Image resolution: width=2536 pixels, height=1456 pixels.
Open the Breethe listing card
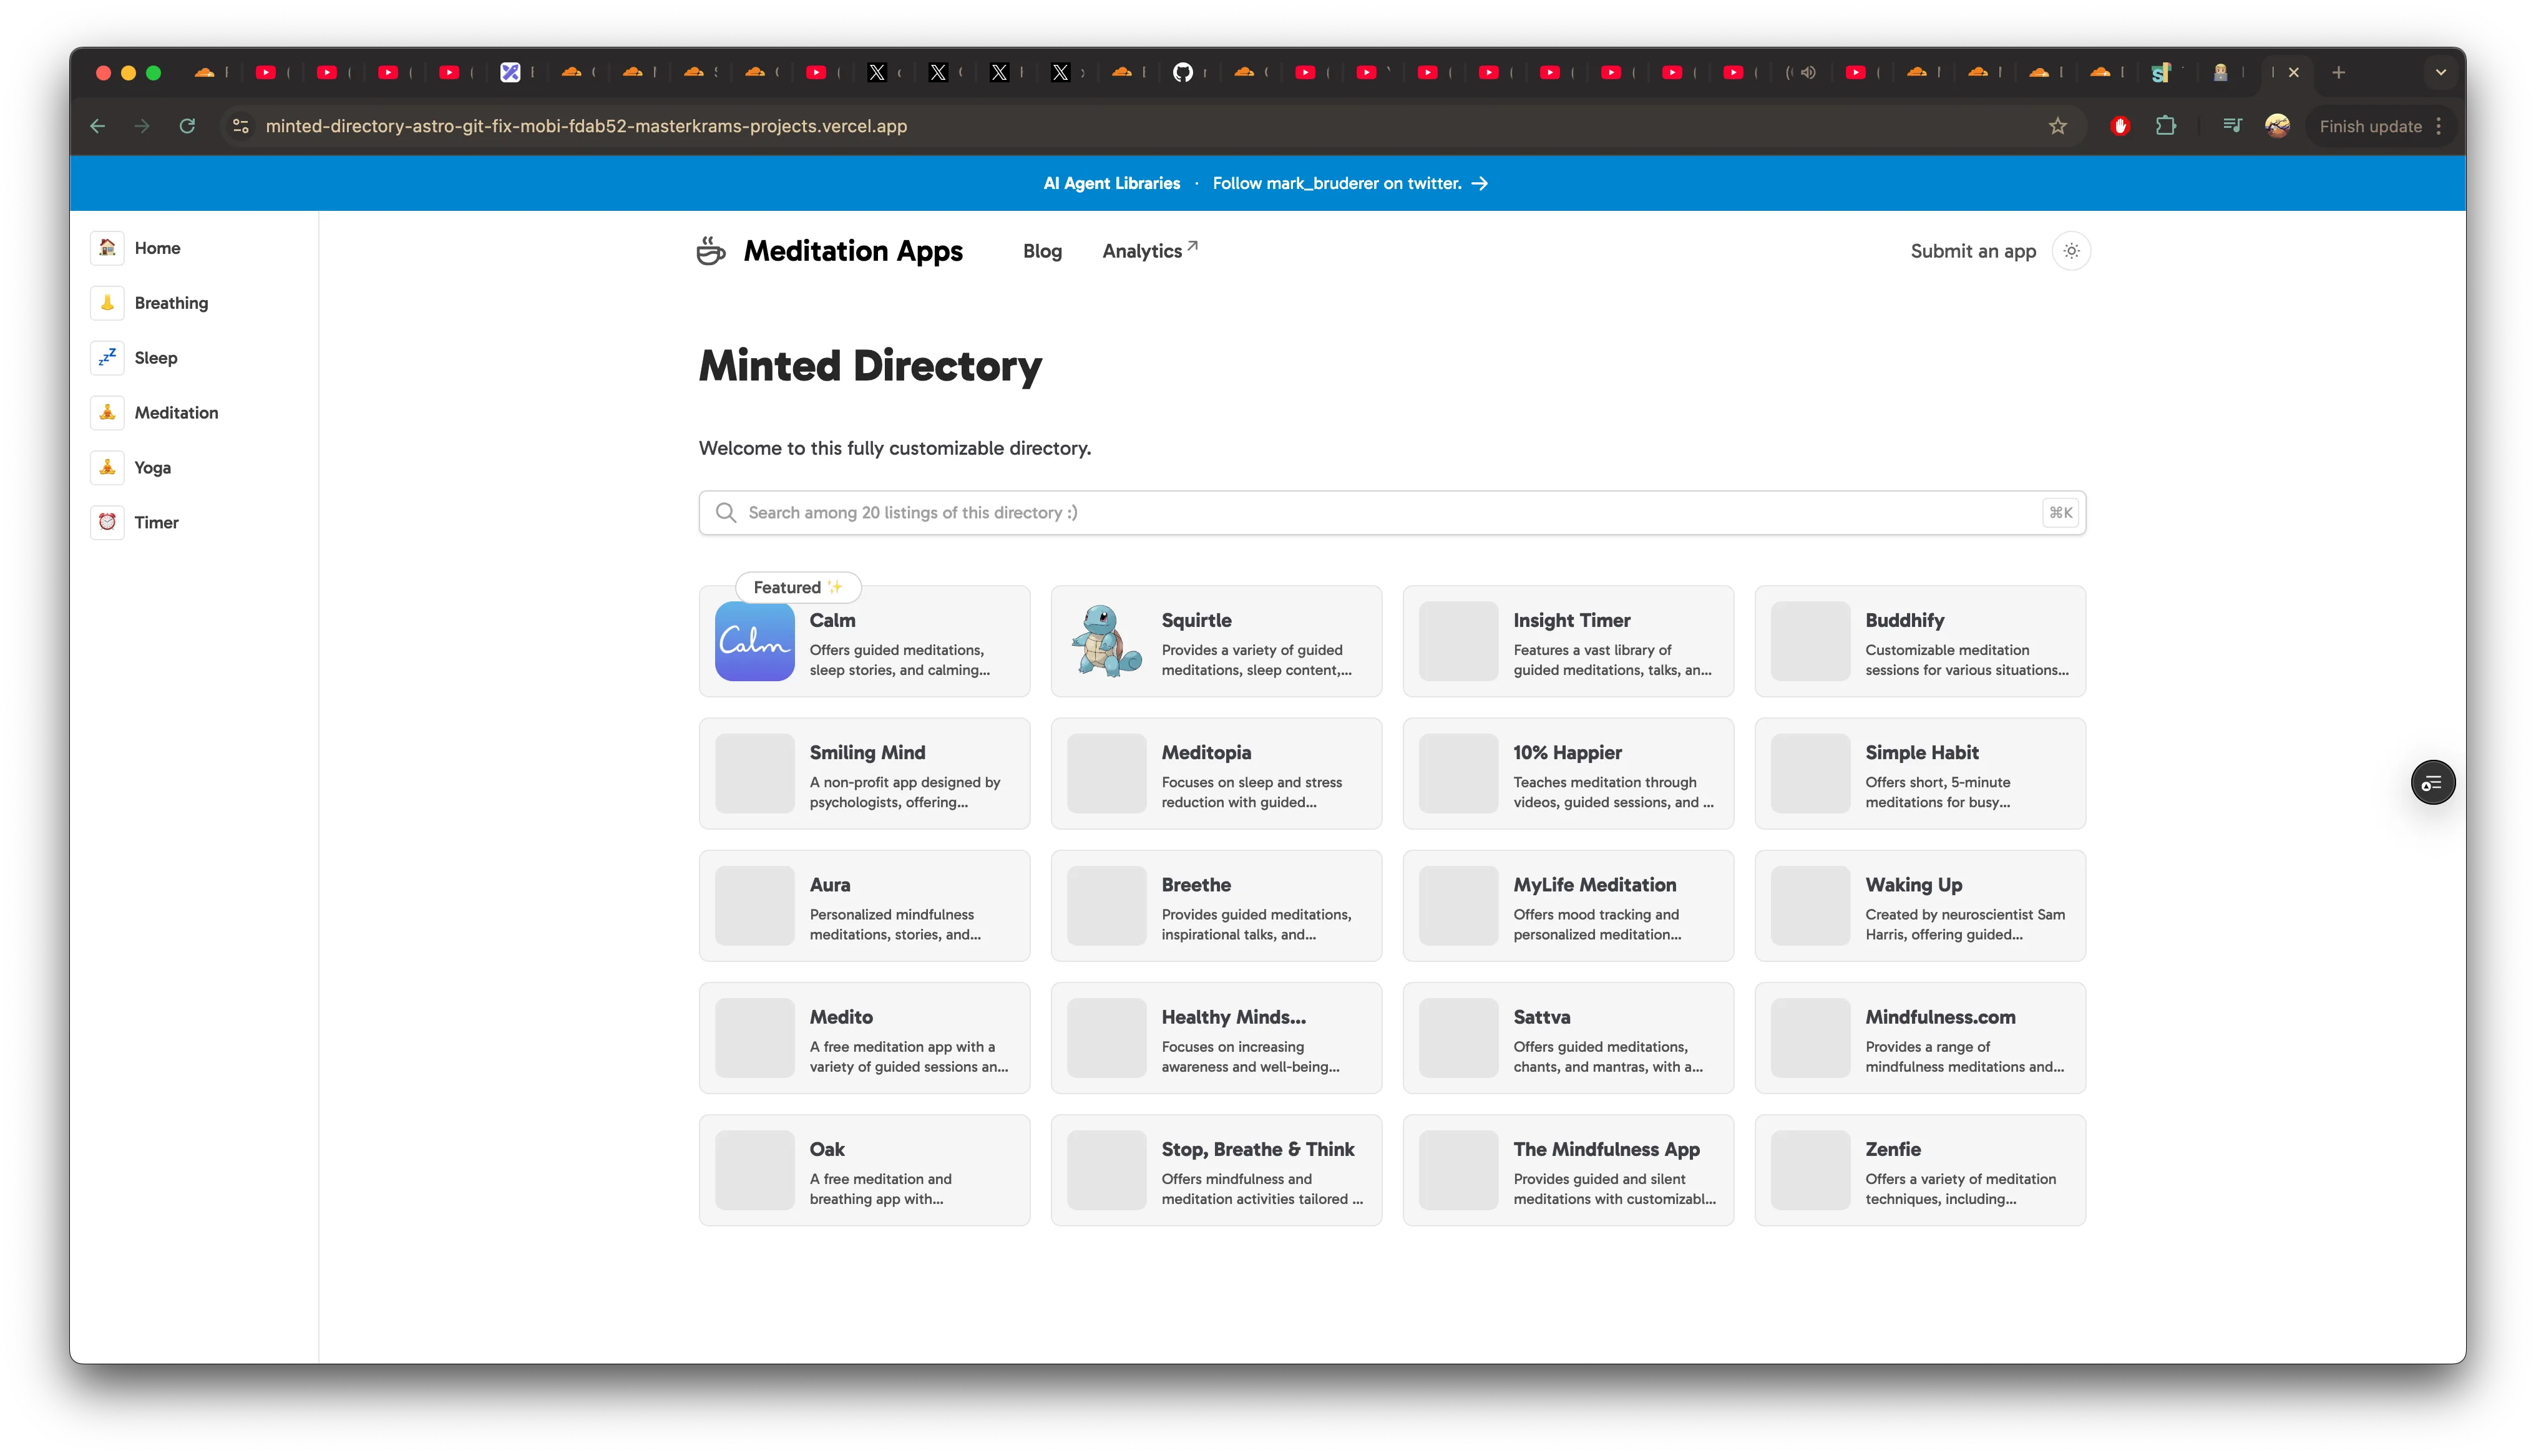point(1216,906)
